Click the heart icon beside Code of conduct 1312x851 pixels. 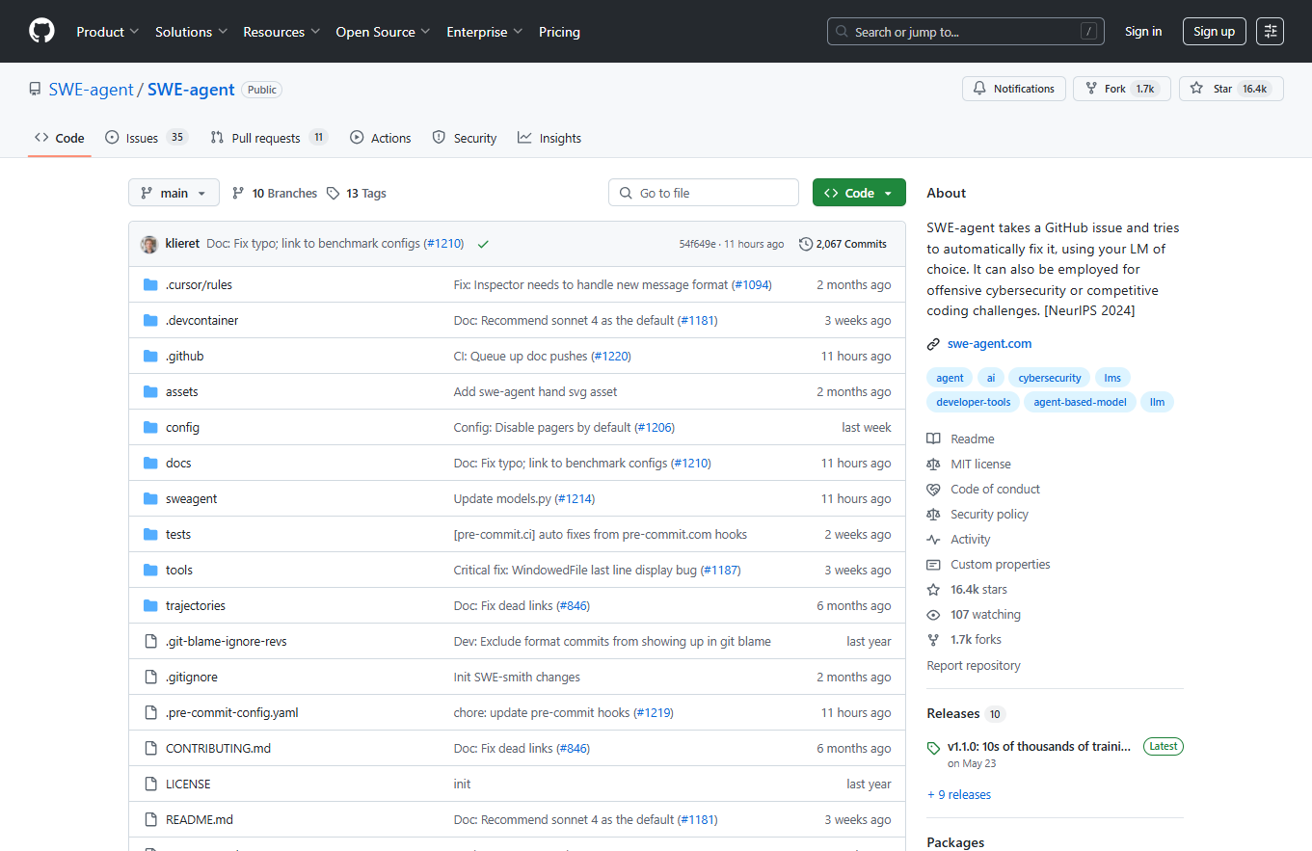click(933, 490)
